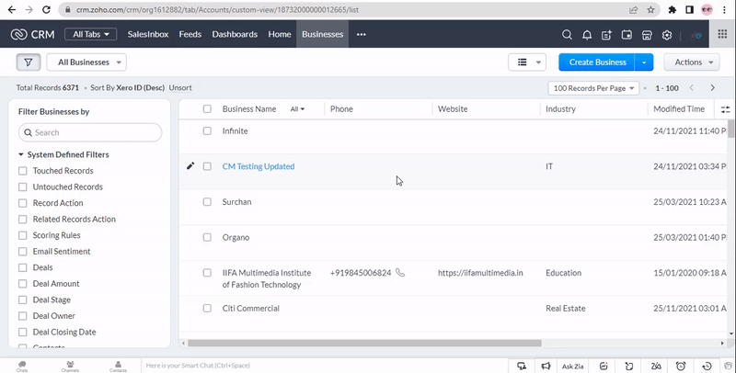Screen dimensions: 736x373
Task: Edit CM Testing Updated with pencil icon
Action: [x=190, y=166]
